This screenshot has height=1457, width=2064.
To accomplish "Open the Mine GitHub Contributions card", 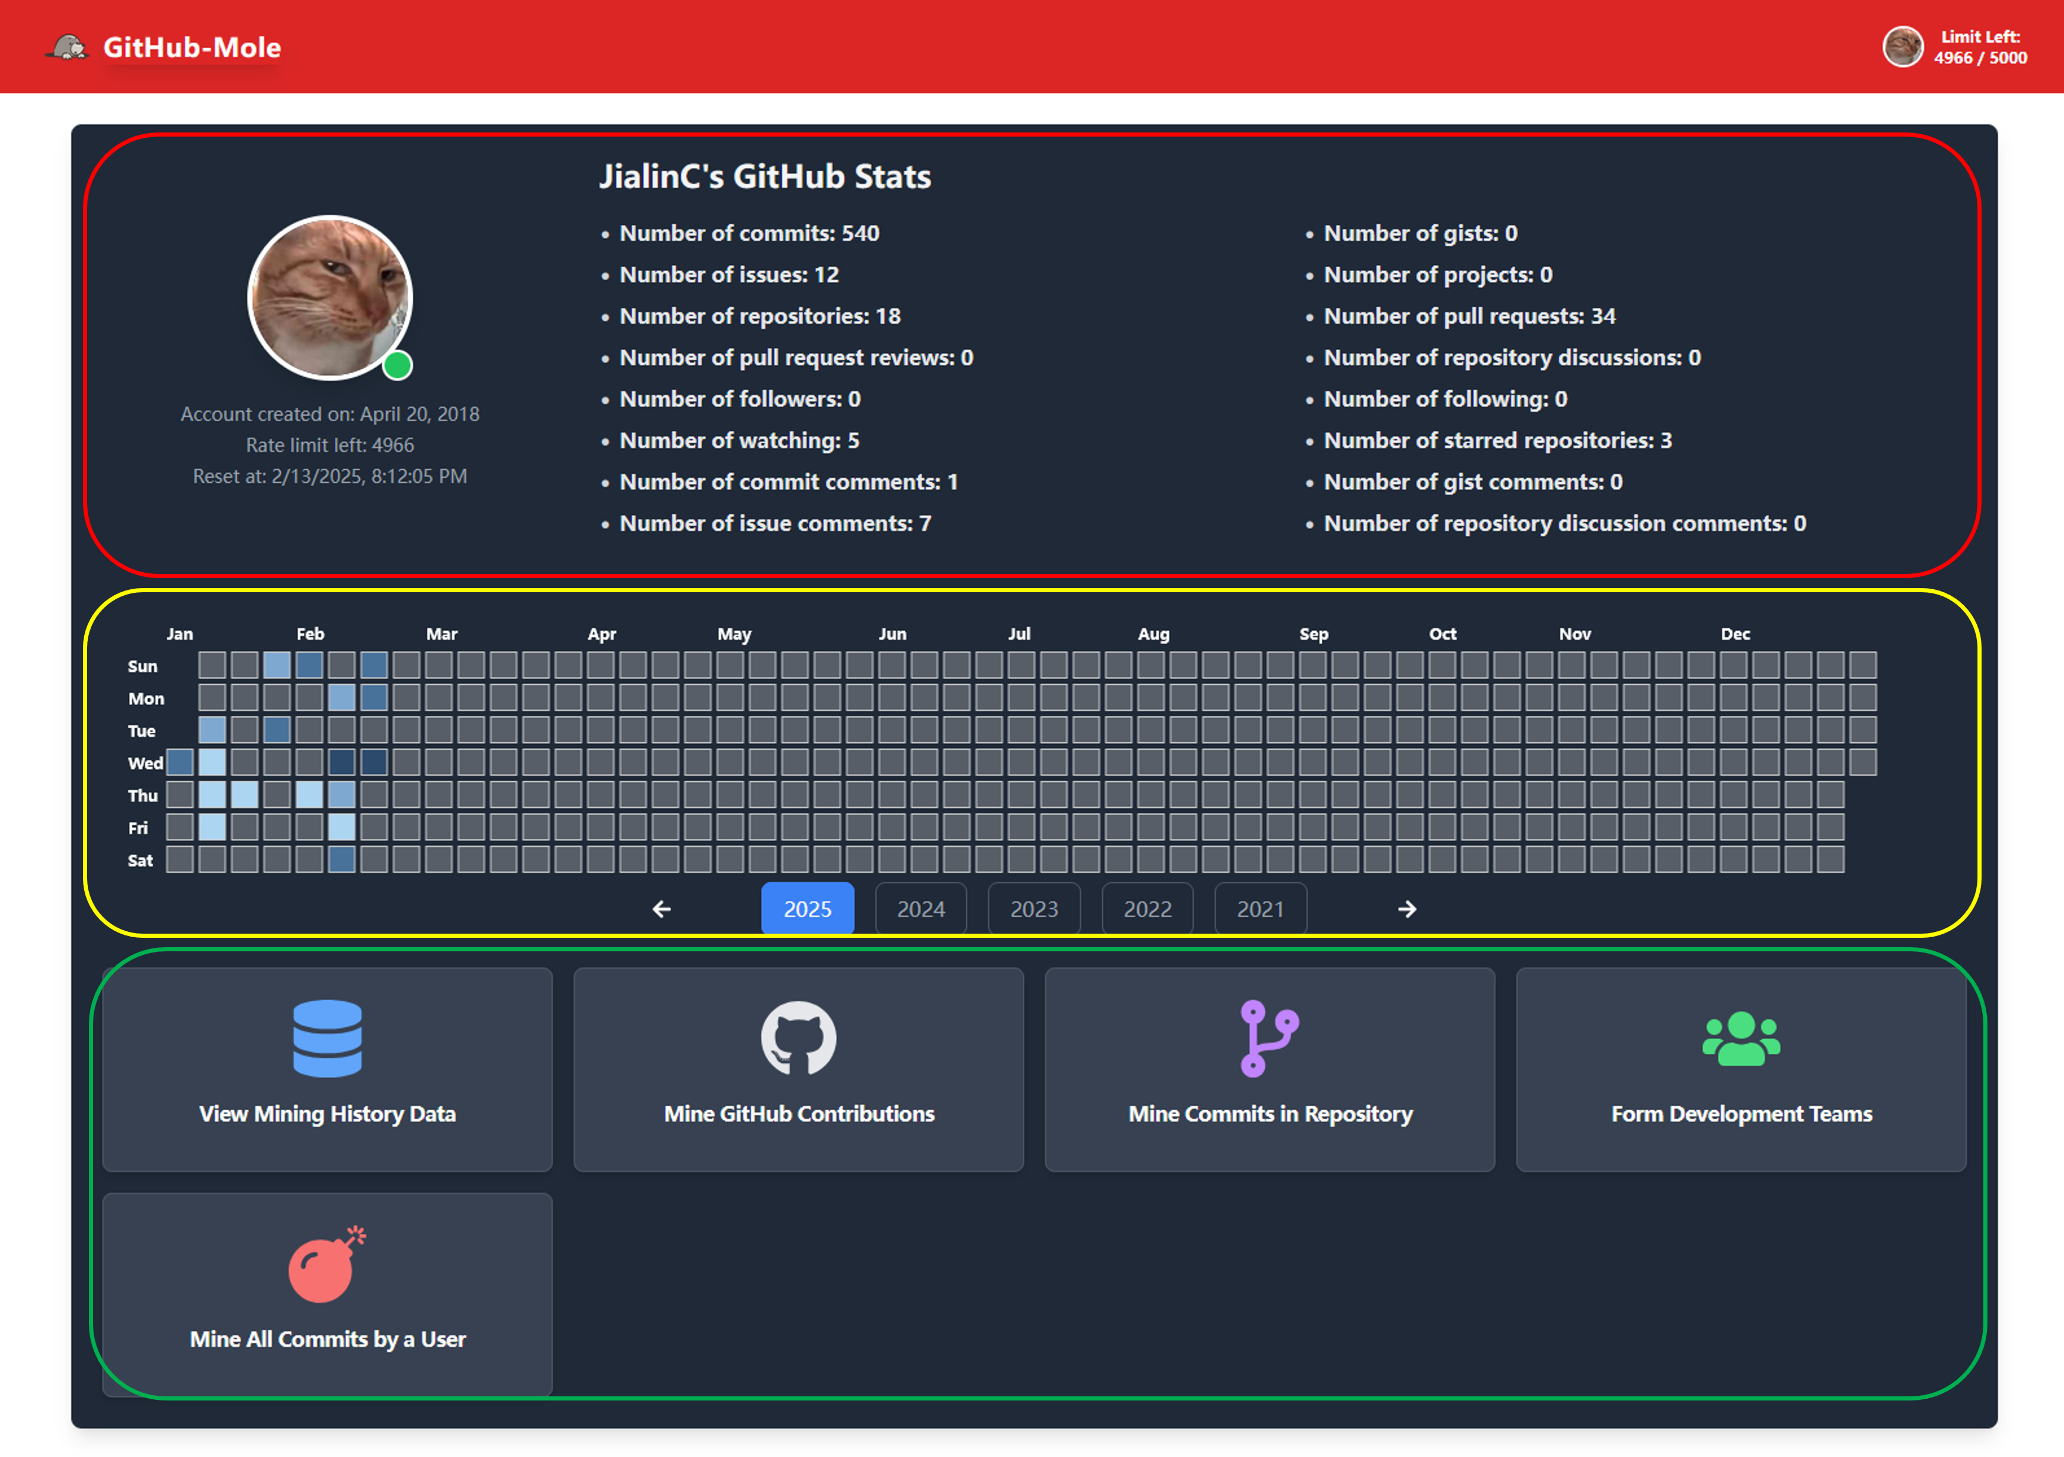I will (798, 1070).
